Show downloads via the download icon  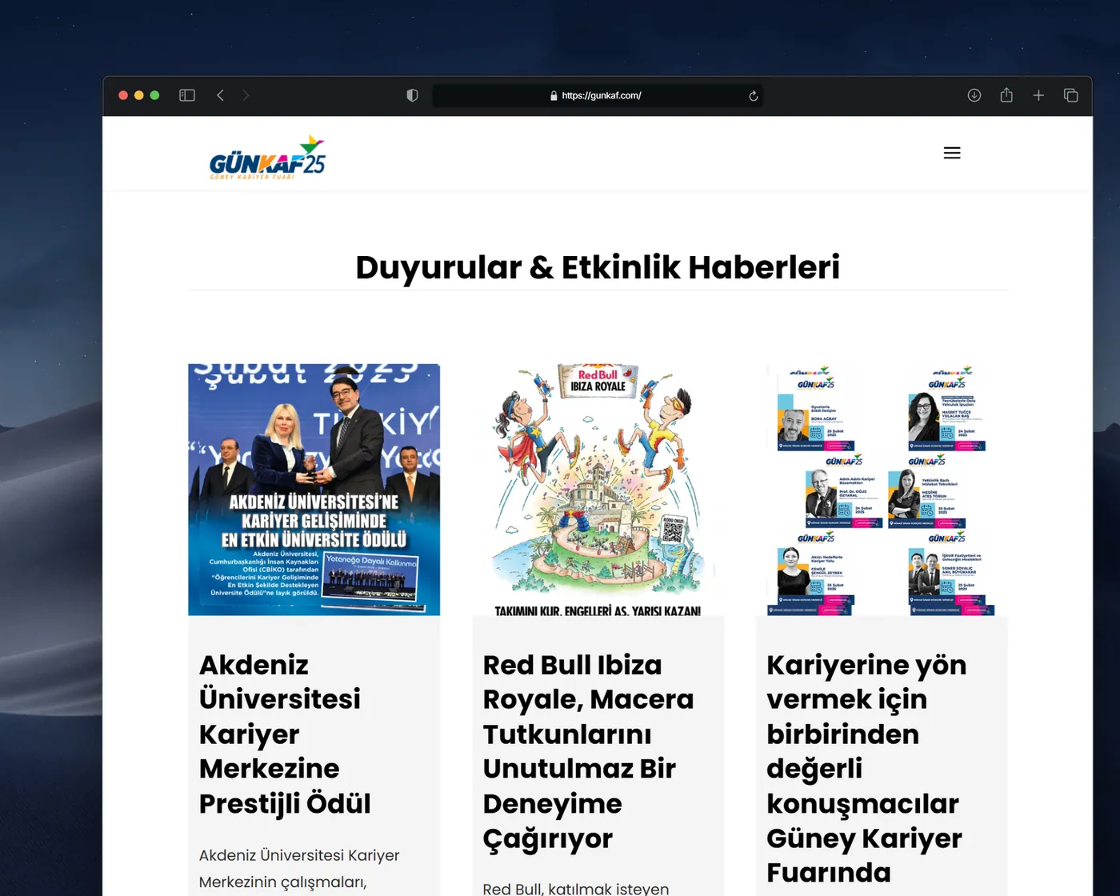point(974,95)
